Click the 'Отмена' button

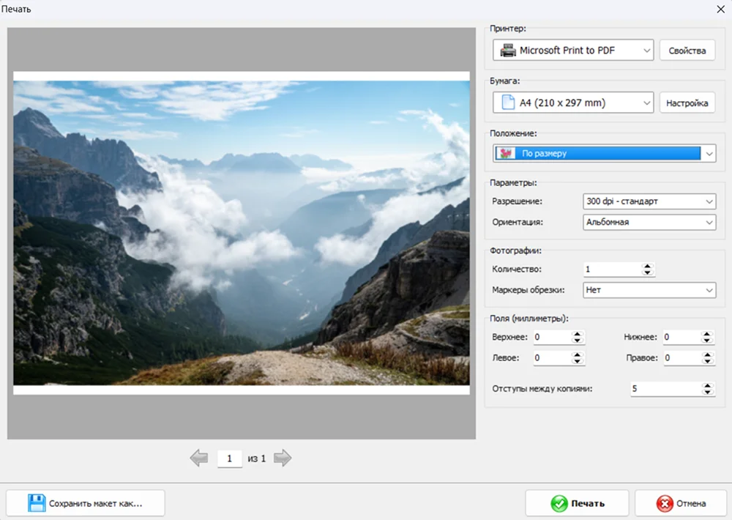(681, 503)
